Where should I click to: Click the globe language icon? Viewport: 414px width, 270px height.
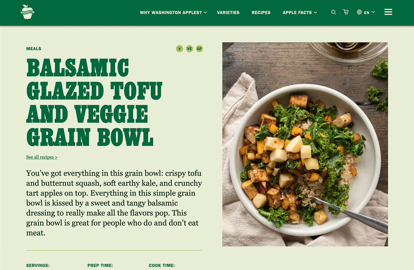359,12
